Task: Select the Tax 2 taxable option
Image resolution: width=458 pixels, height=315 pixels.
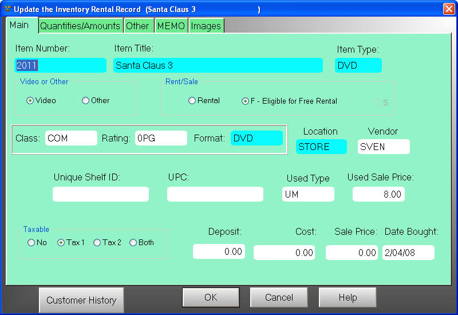Action: click(x=97, y=243)
